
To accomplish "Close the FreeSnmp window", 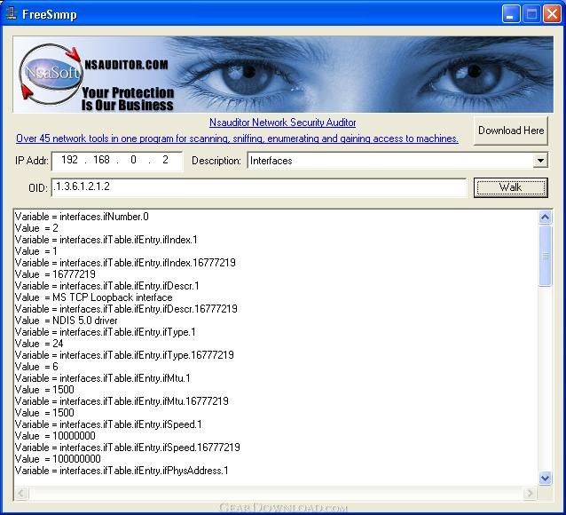I will point(552,14).
